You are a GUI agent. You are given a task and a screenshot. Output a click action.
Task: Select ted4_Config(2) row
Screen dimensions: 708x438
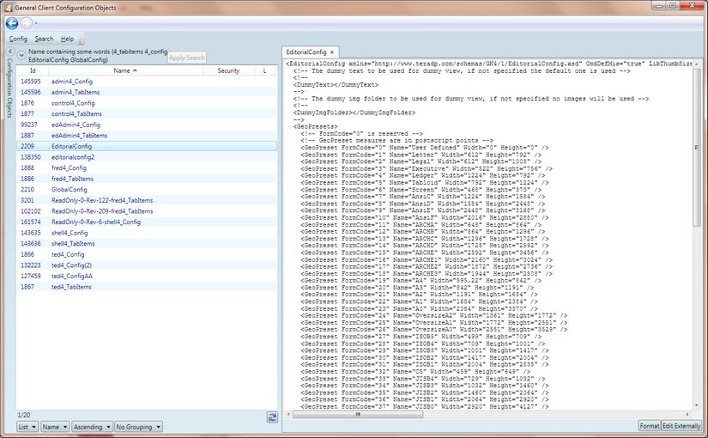click(147, 265)
